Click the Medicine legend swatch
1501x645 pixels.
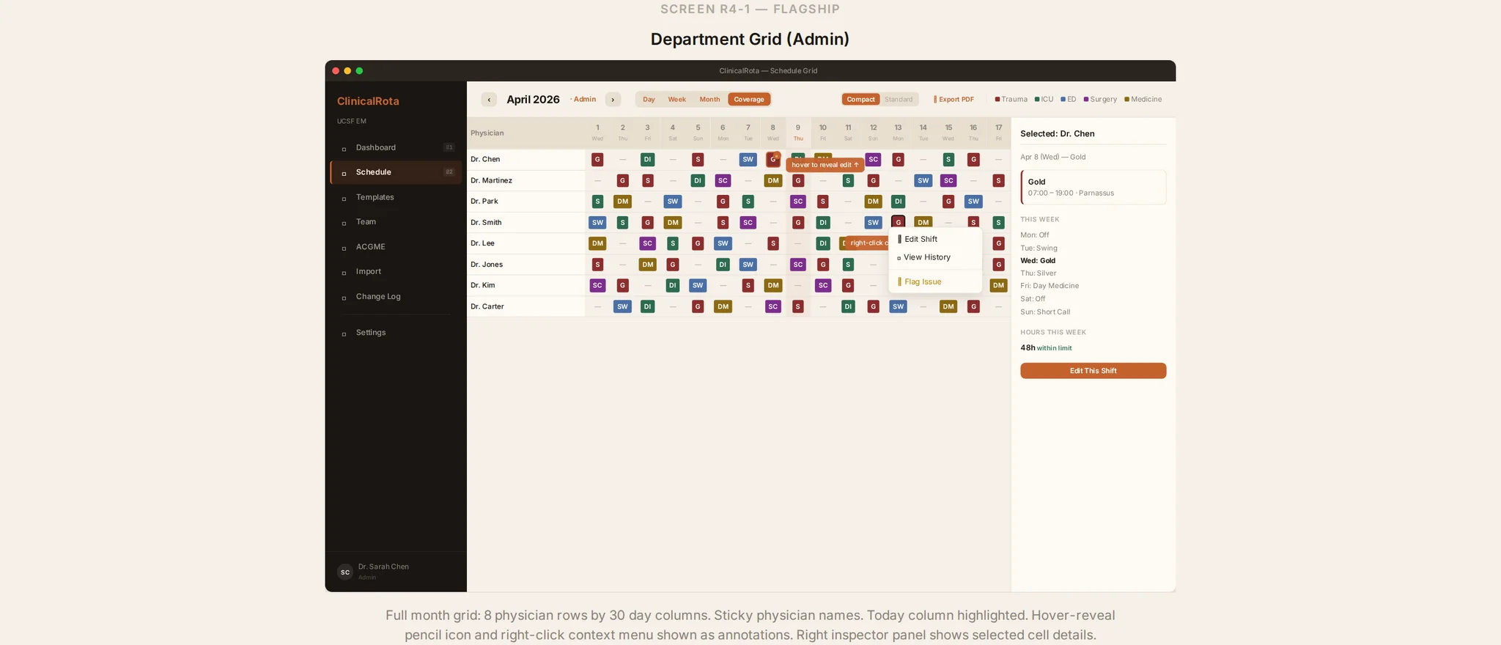pyautogui.click(x=1126, y=100)
